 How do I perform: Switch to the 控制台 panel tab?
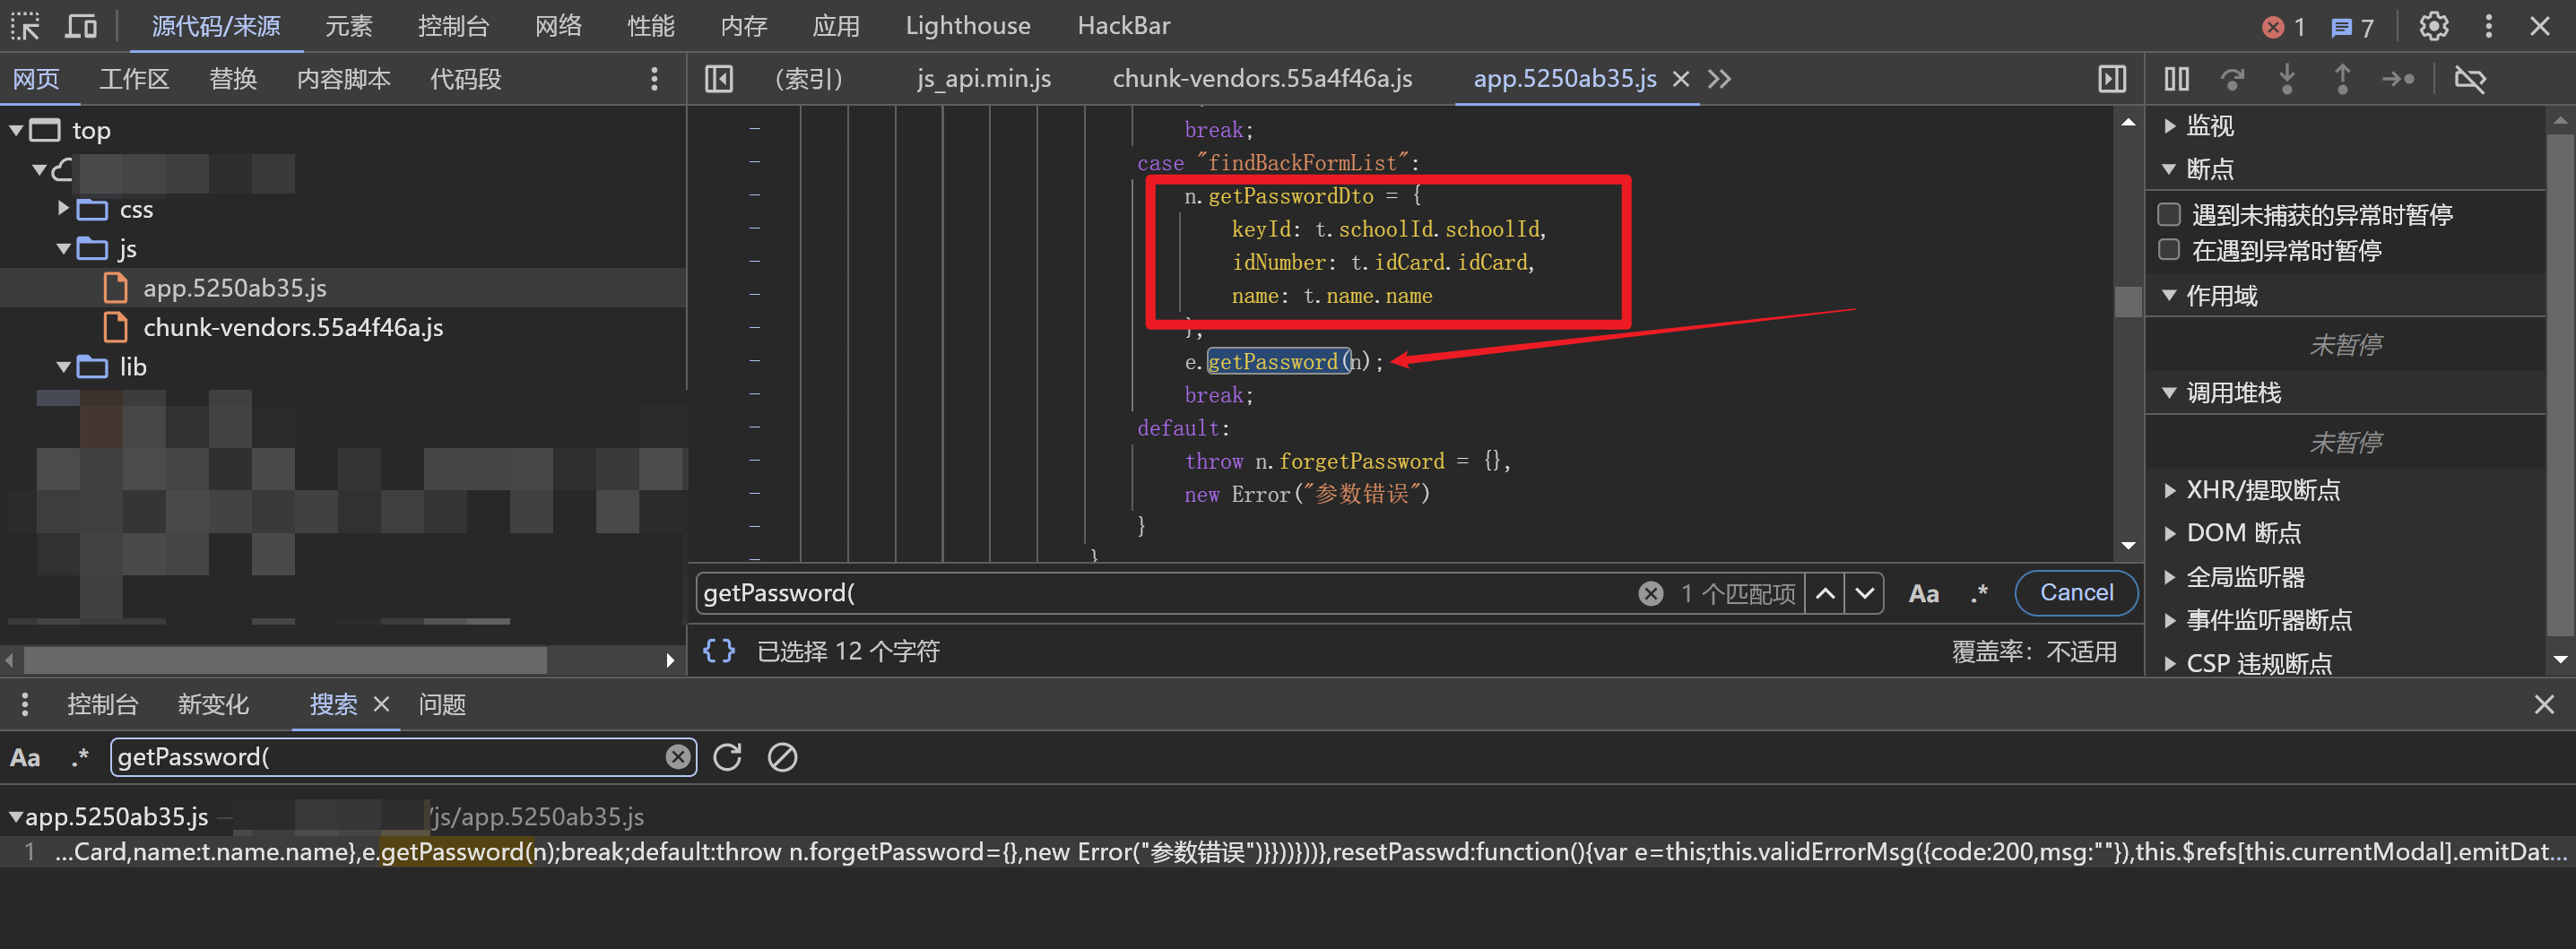pos(453,26)
